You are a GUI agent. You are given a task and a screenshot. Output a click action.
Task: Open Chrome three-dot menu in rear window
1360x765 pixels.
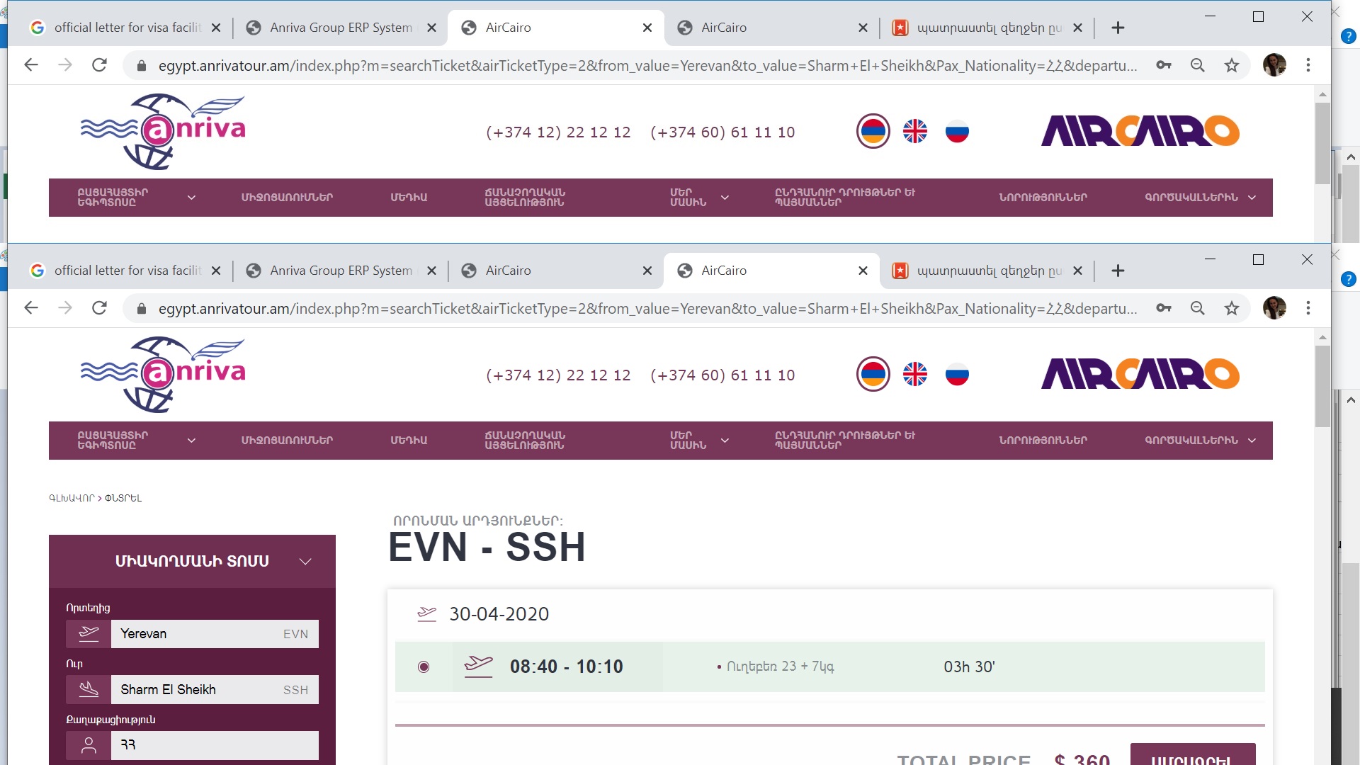pos(1308,65)
